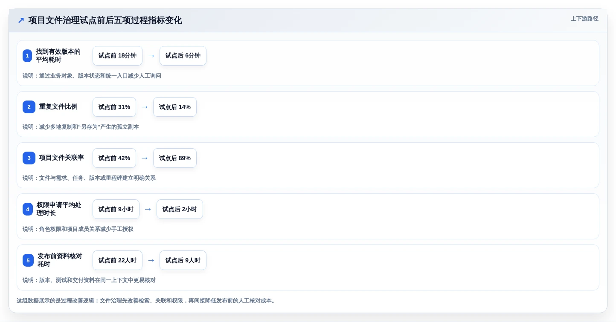616x322 pixels.
Task: Select the number 3 badge
Action: coord(29,158)
